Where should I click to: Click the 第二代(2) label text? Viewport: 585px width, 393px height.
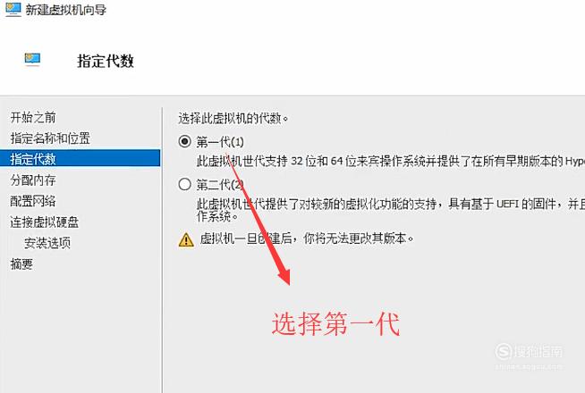pyautogui.click(x=220, y=184)
